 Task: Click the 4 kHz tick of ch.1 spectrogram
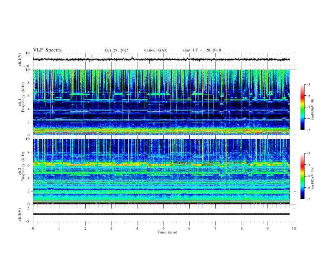[x=29, y=109]
